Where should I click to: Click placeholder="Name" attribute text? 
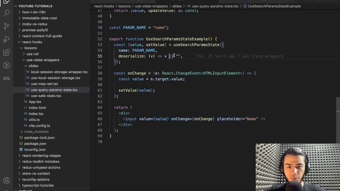[237, 119]
